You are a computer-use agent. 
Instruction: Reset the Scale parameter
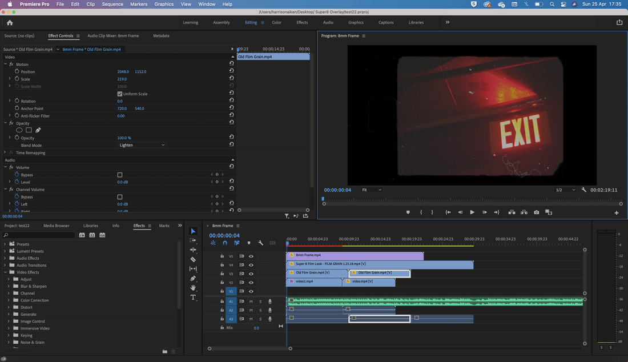coord(231,78)
